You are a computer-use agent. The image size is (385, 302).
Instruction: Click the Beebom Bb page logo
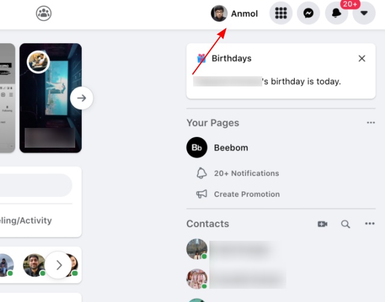pos(197,147)
